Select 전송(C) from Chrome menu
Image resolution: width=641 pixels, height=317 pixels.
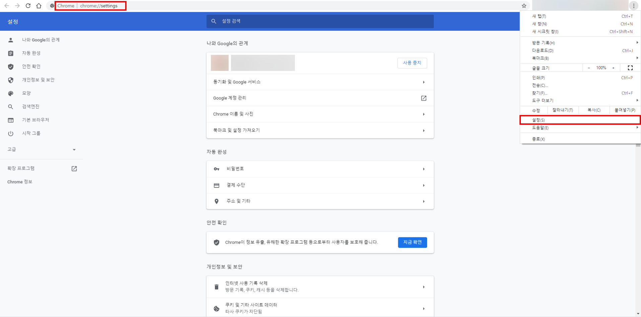point(580,85)
